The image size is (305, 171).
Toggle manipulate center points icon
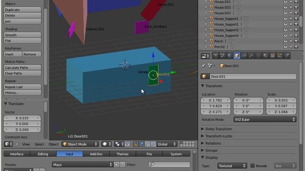point(127,144)
